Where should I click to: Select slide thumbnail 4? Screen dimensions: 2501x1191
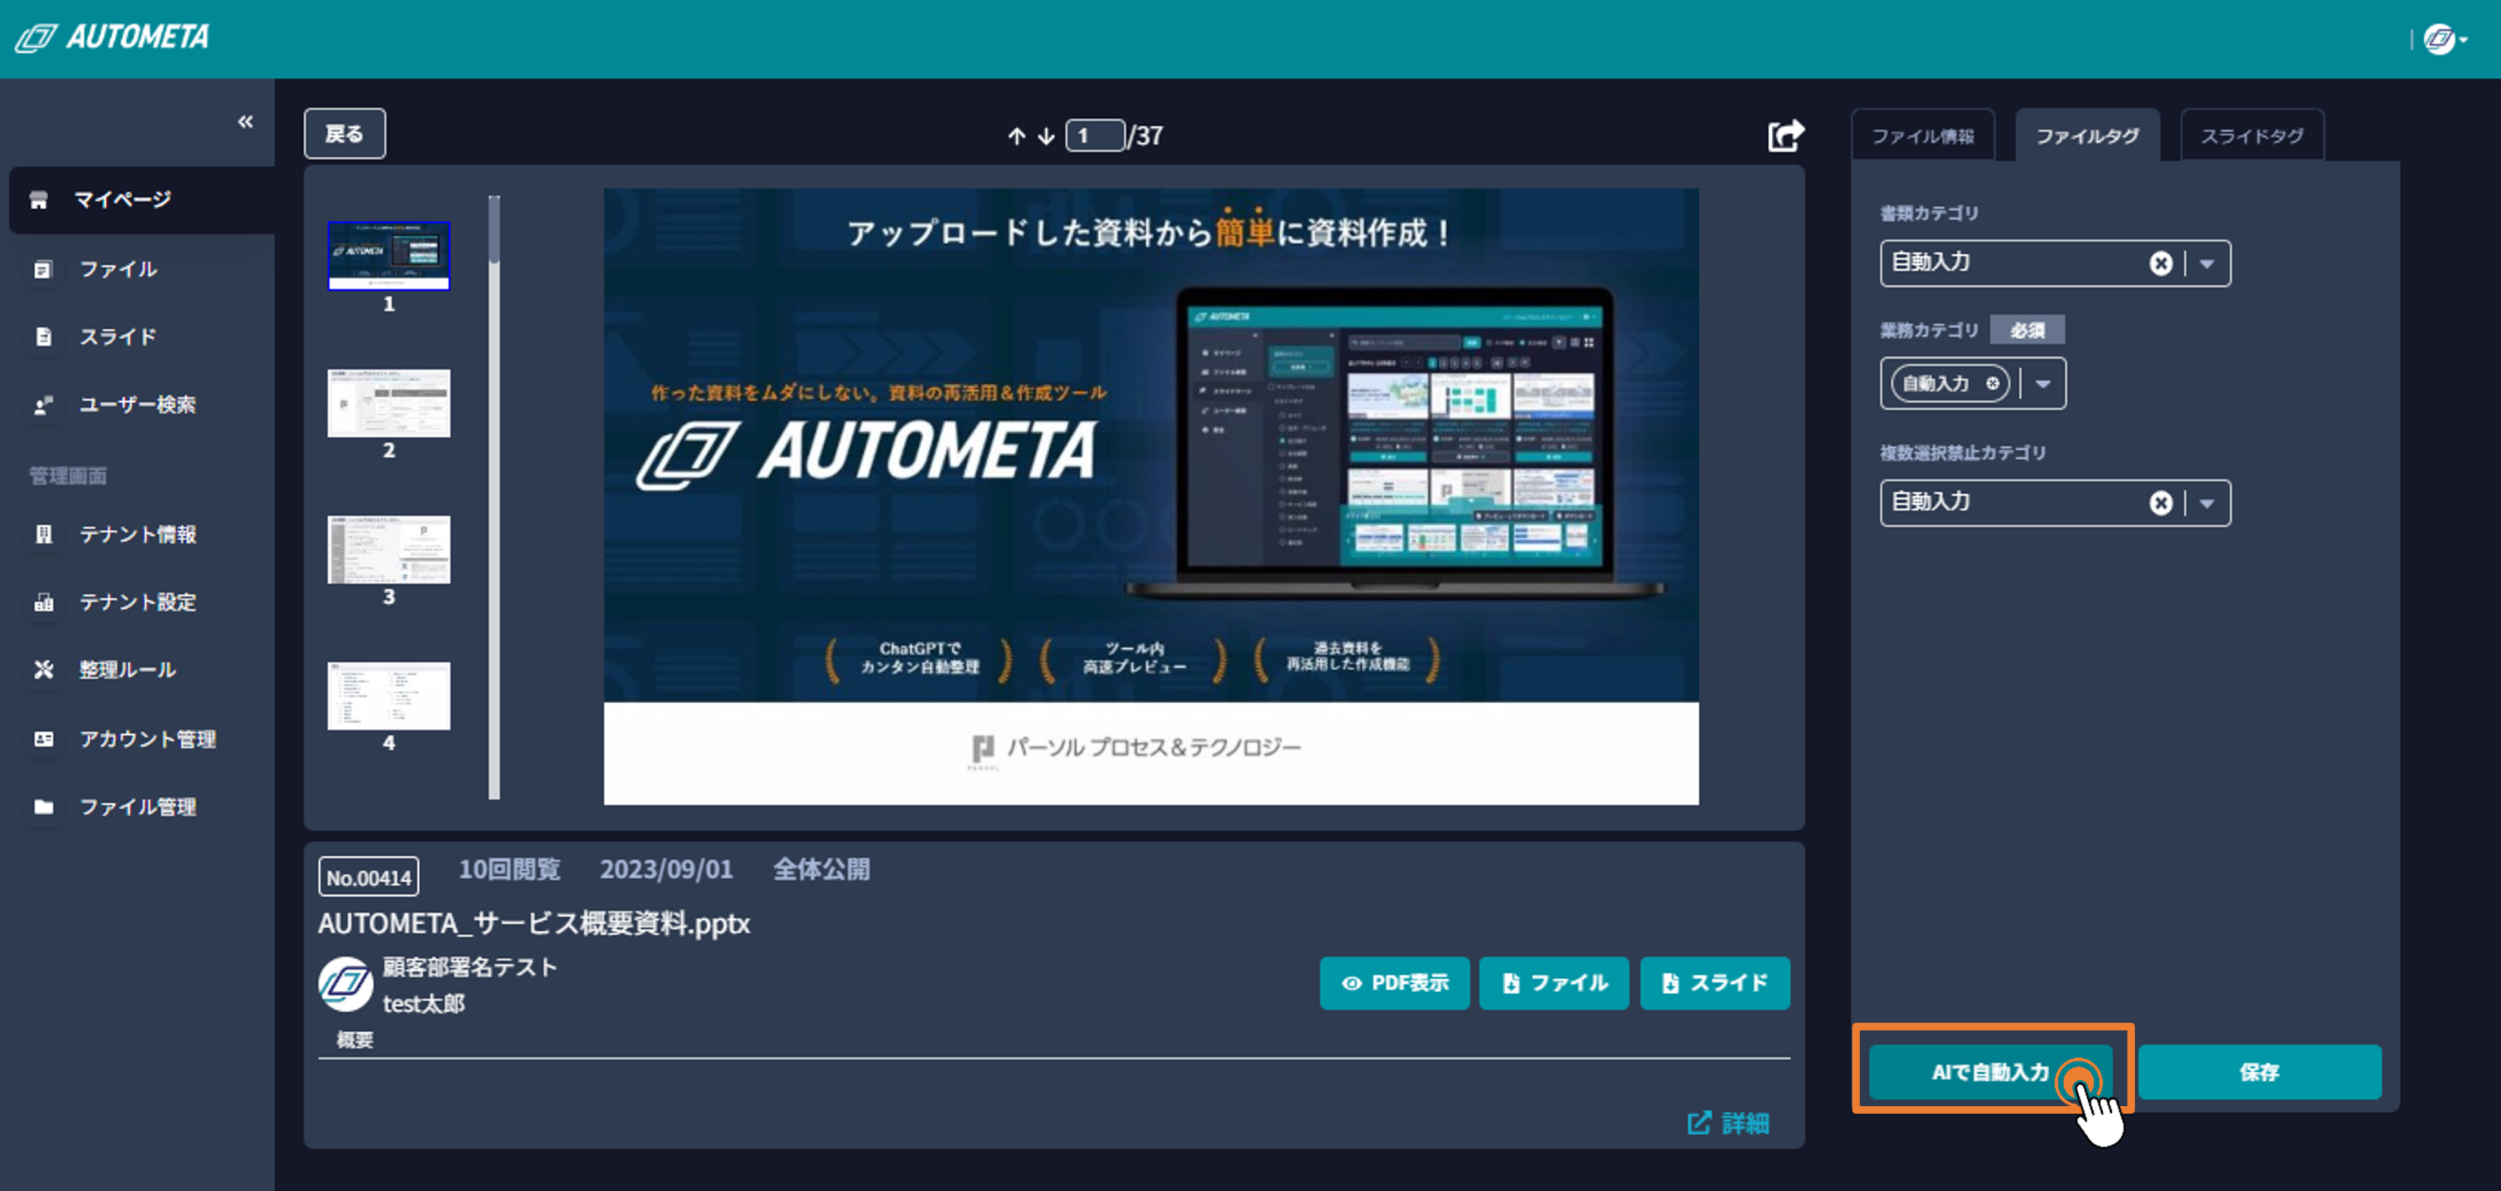coord(388,696)
